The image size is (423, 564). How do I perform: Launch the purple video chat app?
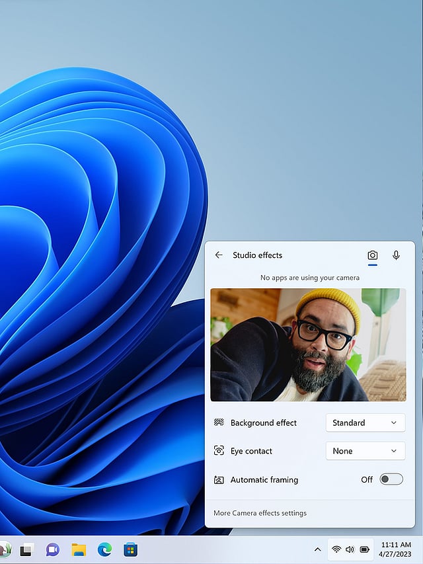53,549
